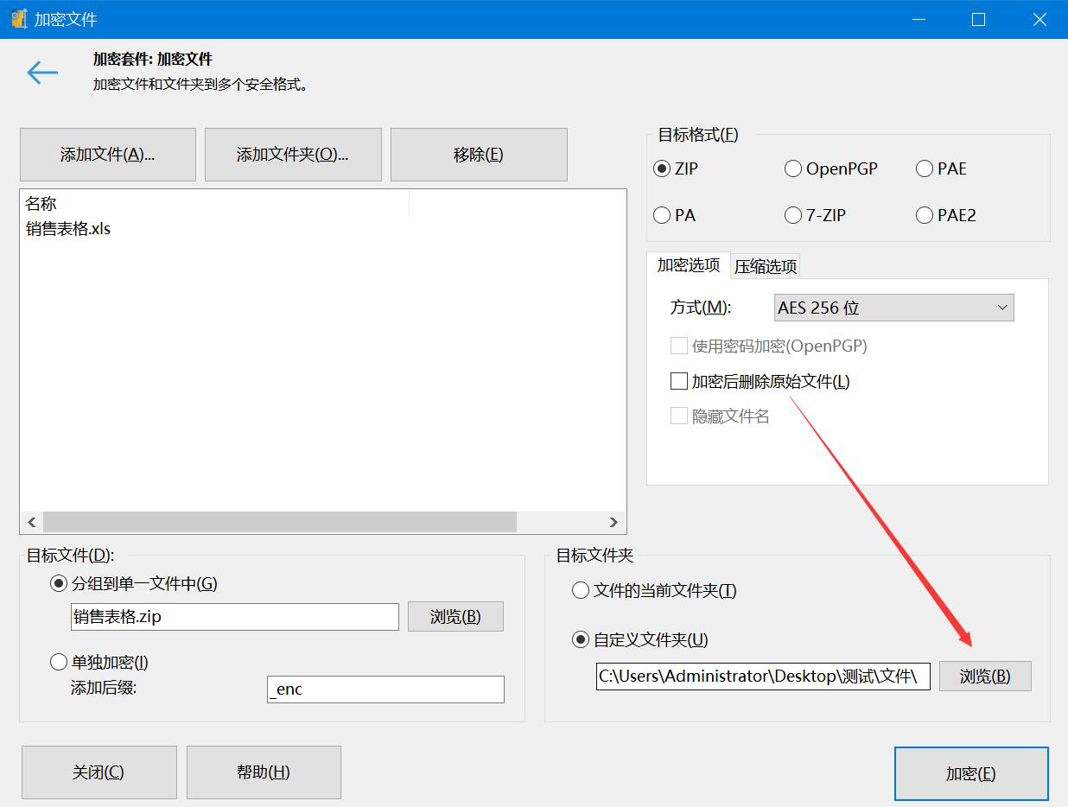Select ZIP target format
The width and height of the screenshot is (1068, 807).
click(x=676, y=168)
